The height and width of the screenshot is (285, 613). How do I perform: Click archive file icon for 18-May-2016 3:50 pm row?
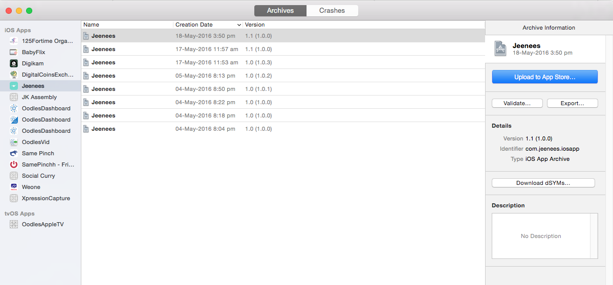tap(86, 36)
